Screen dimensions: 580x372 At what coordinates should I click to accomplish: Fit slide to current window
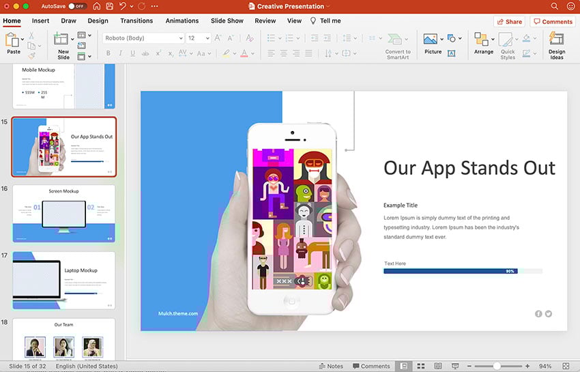point(565,367)
